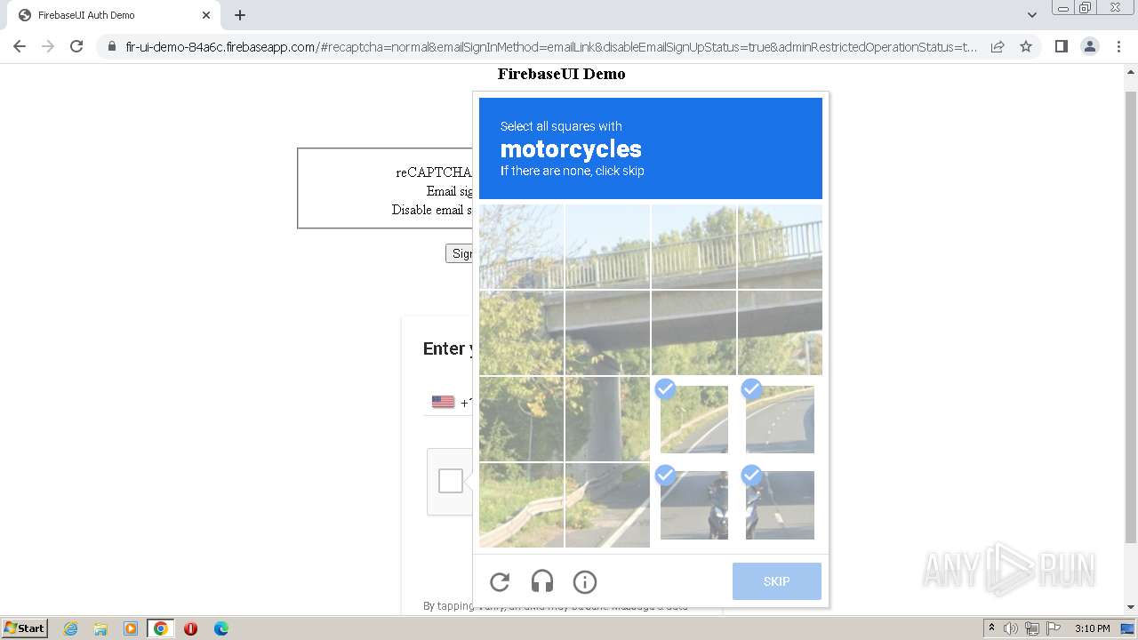Click the browser Forward arrow
Viewport: 1138px width, 640px height.
(48, 46)
